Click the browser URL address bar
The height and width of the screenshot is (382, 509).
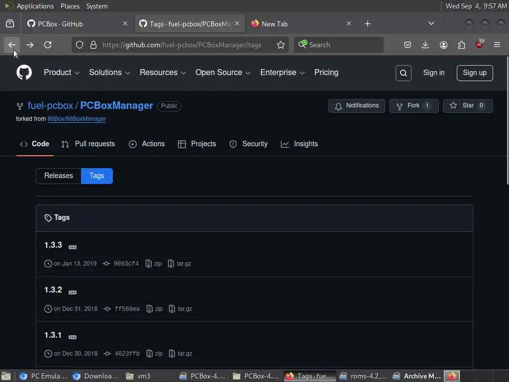(x=182, y=45)
